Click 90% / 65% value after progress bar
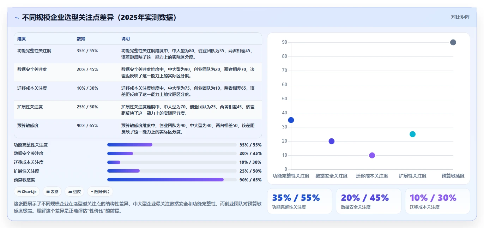Viewport: 484px width, 228px height. click(x=250, y=180)
